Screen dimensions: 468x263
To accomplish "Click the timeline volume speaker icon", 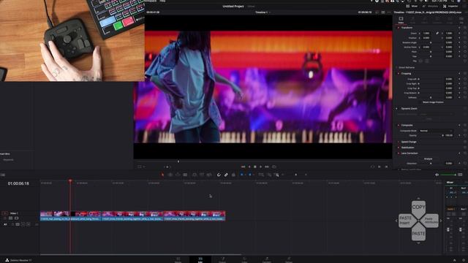I will [x=437, y=175].
